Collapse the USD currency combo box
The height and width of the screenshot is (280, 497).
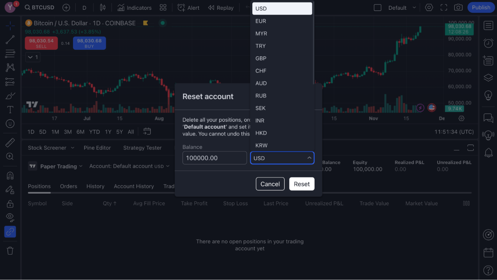click(x=282, y=158)
